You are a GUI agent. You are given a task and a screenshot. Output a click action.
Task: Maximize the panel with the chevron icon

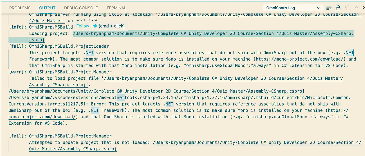[357, 8]
